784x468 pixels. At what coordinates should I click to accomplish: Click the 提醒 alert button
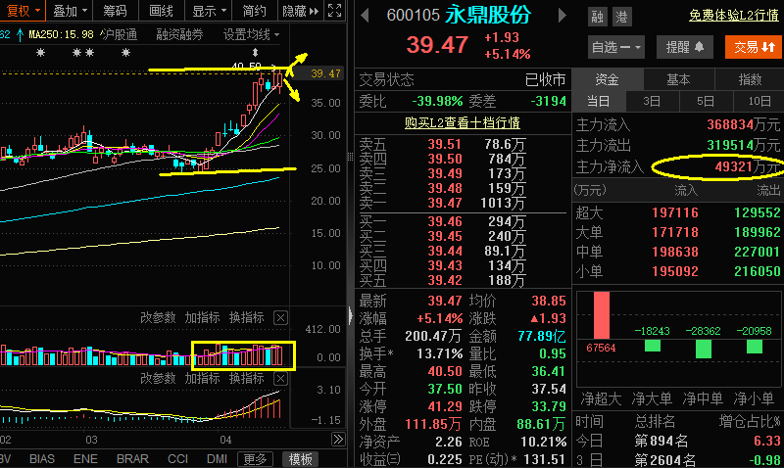(x=684, y=47)
